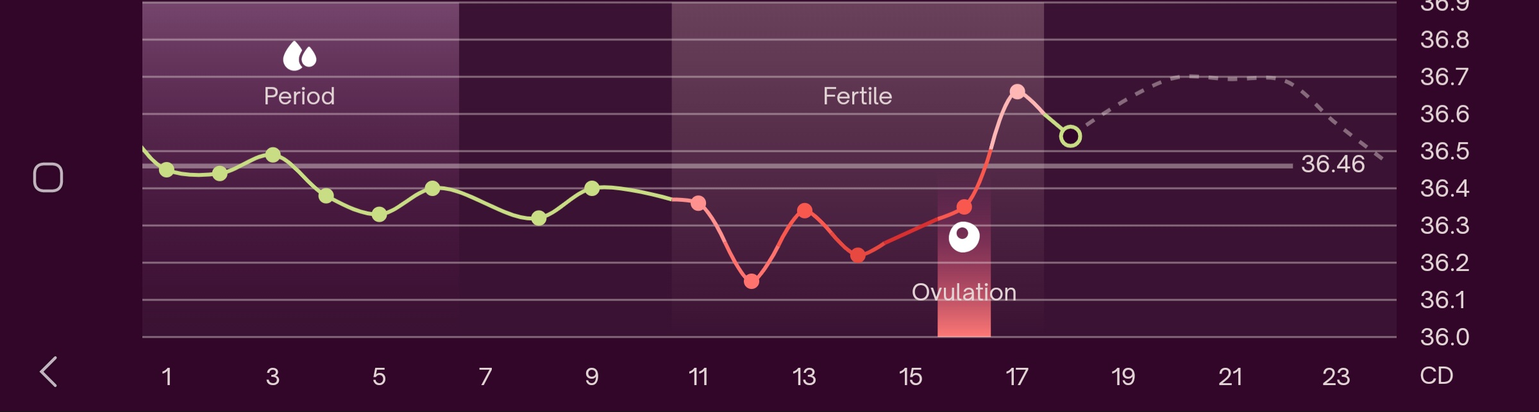
Task: Select the green data point on day 3
Action: click(x=273, y=154)
